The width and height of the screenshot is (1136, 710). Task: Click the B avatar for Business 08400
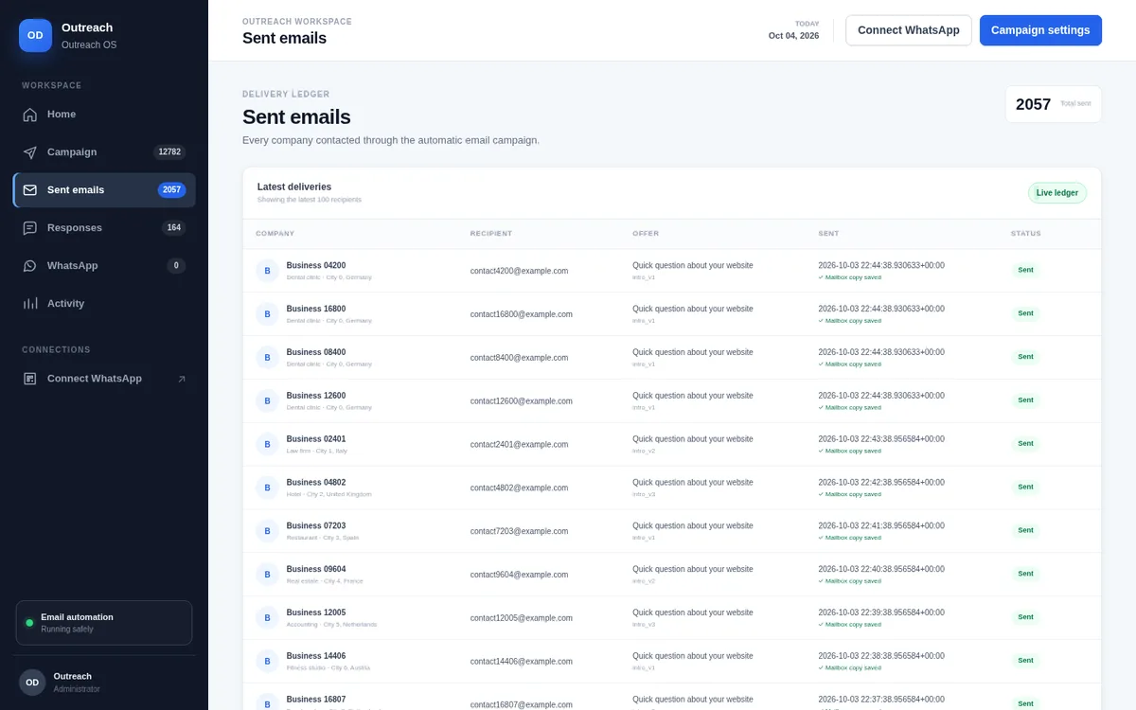(267, 358)
